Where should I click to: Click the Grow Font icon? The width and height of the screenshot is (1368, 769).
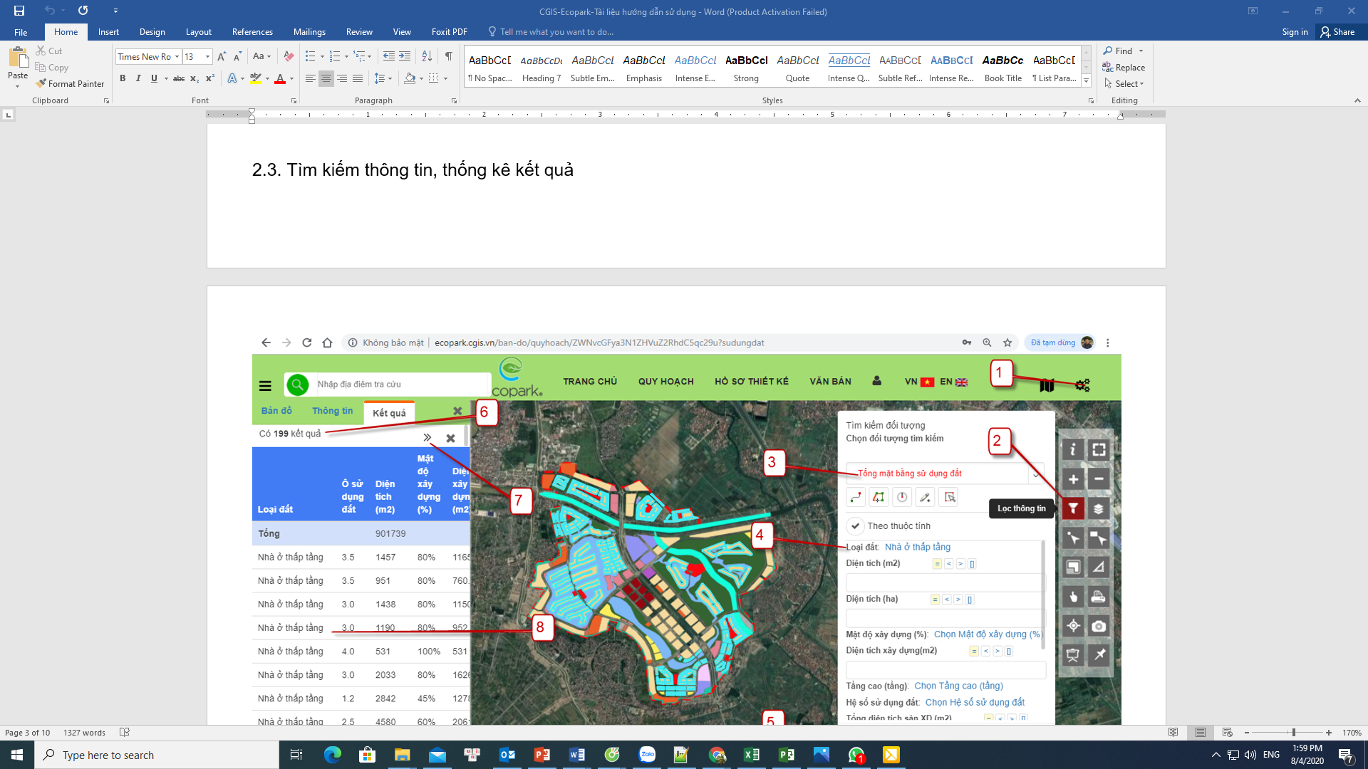(x=222, y=56)
